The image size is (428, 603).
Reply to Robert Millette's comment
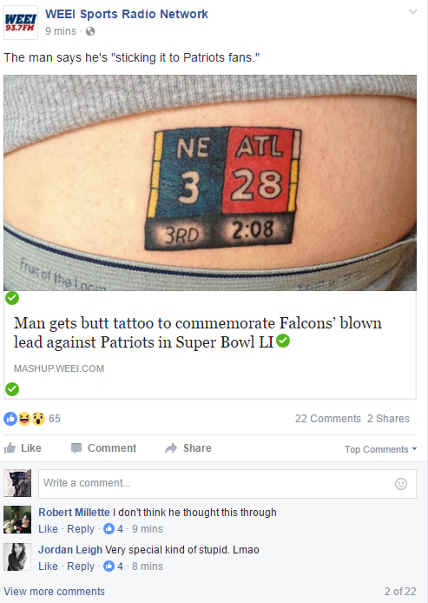[81, 529]
